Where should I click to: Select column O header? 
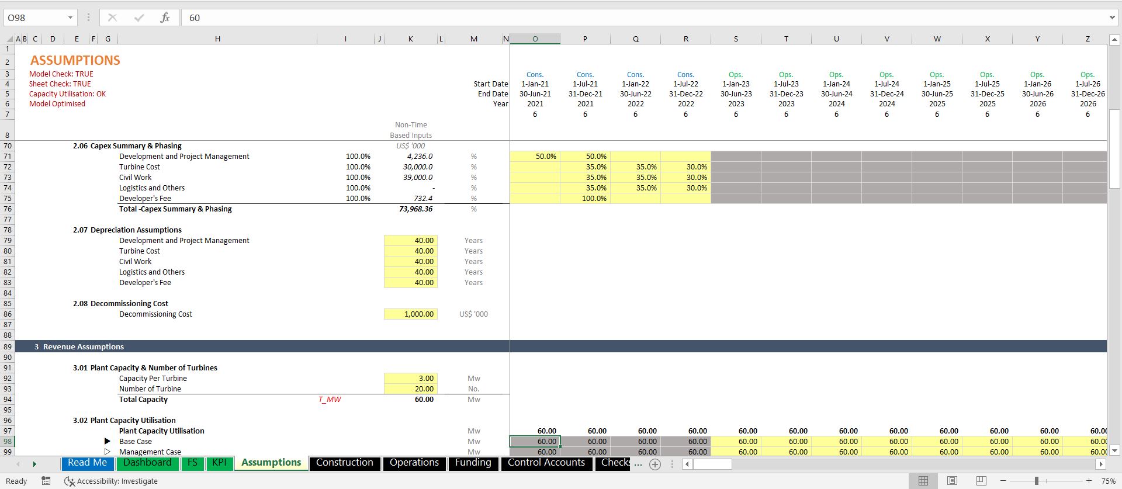coord(535,39)
